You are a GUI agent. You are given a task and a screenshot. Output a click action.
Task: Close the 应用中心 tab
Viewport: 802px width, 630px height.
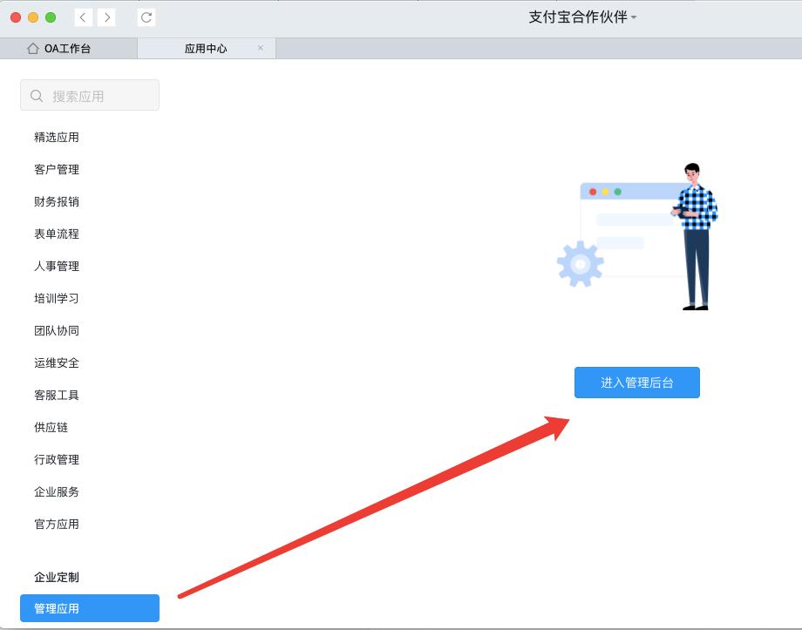[x=260, y=49]
